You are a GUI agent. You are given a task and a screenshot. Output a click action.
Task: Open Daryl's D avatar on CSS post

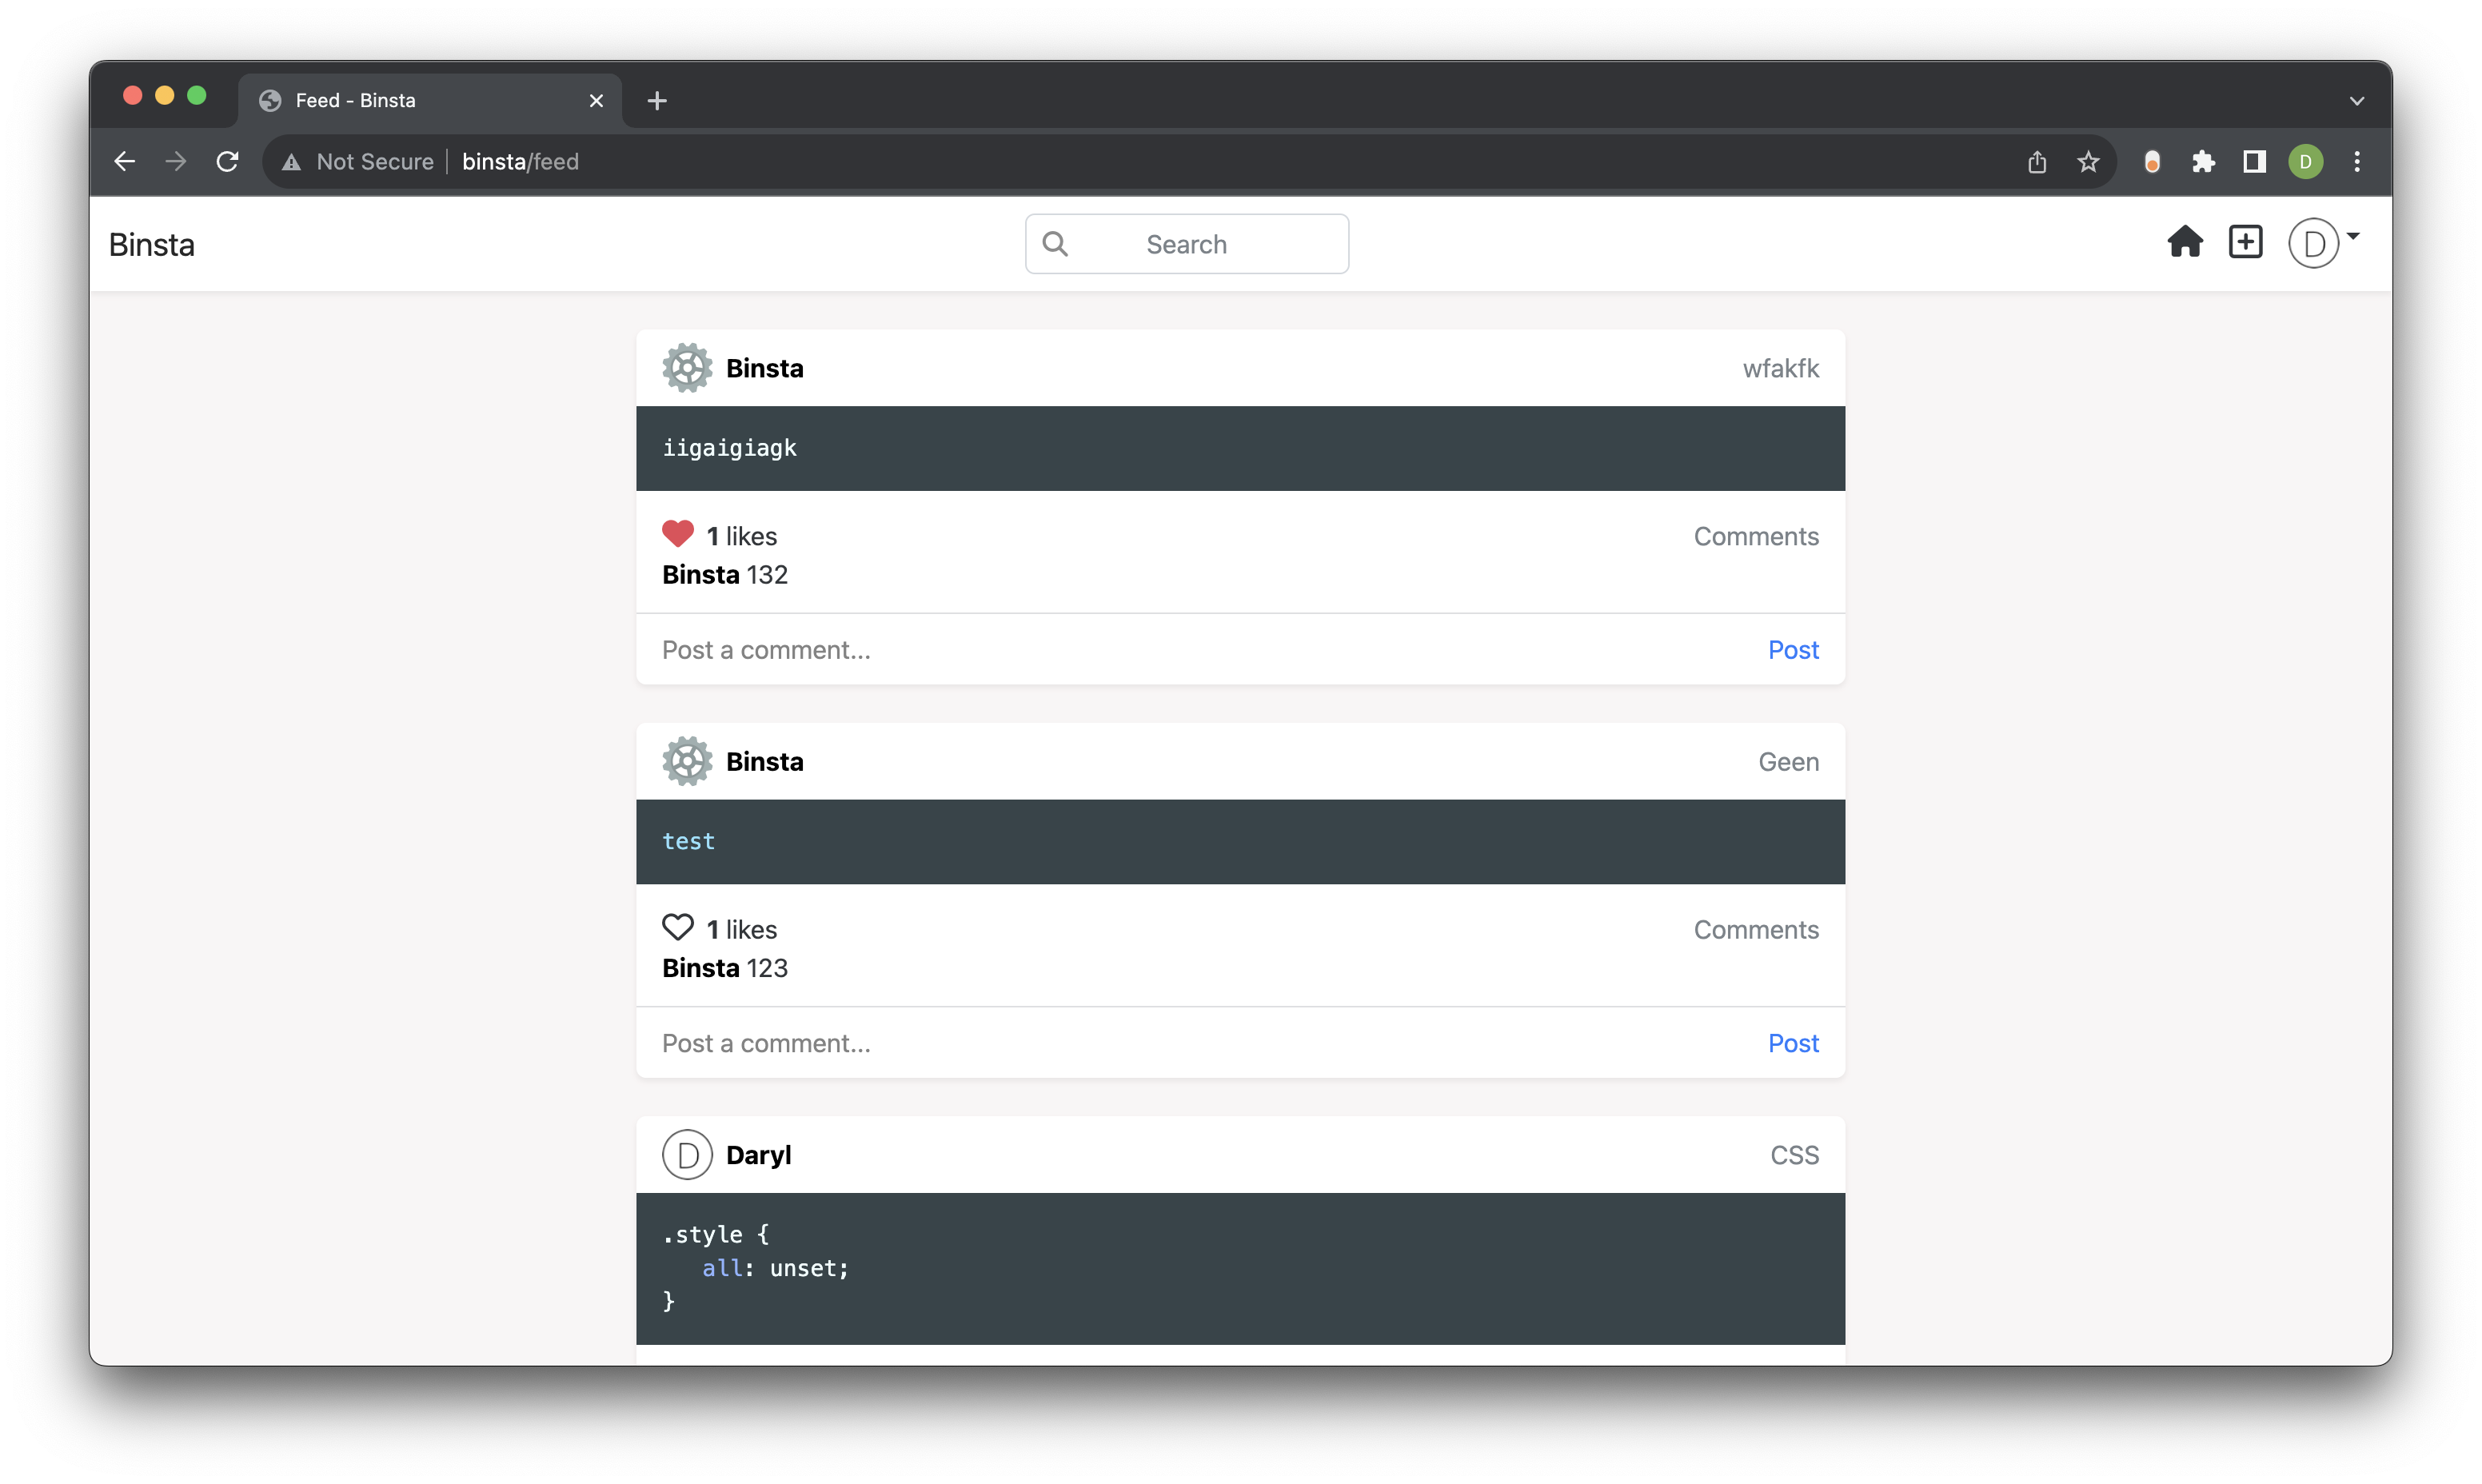[x=687, y=1154]
